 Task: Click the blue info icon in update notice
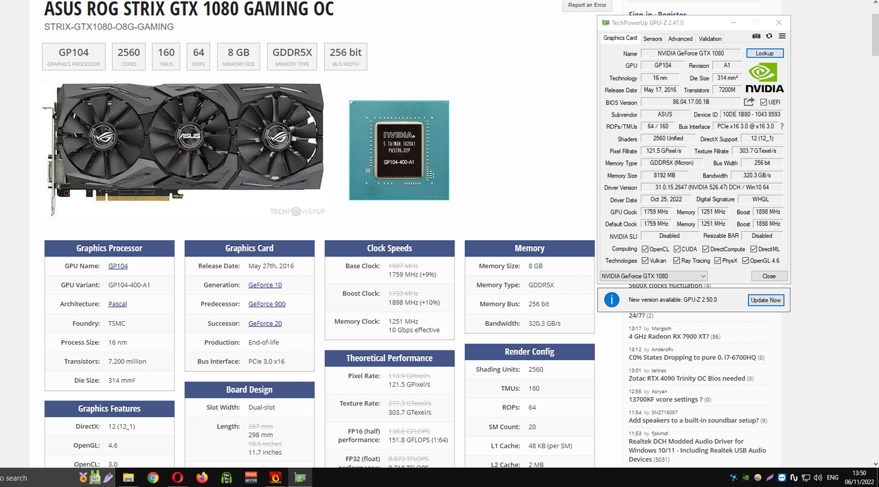coord(612,300)
